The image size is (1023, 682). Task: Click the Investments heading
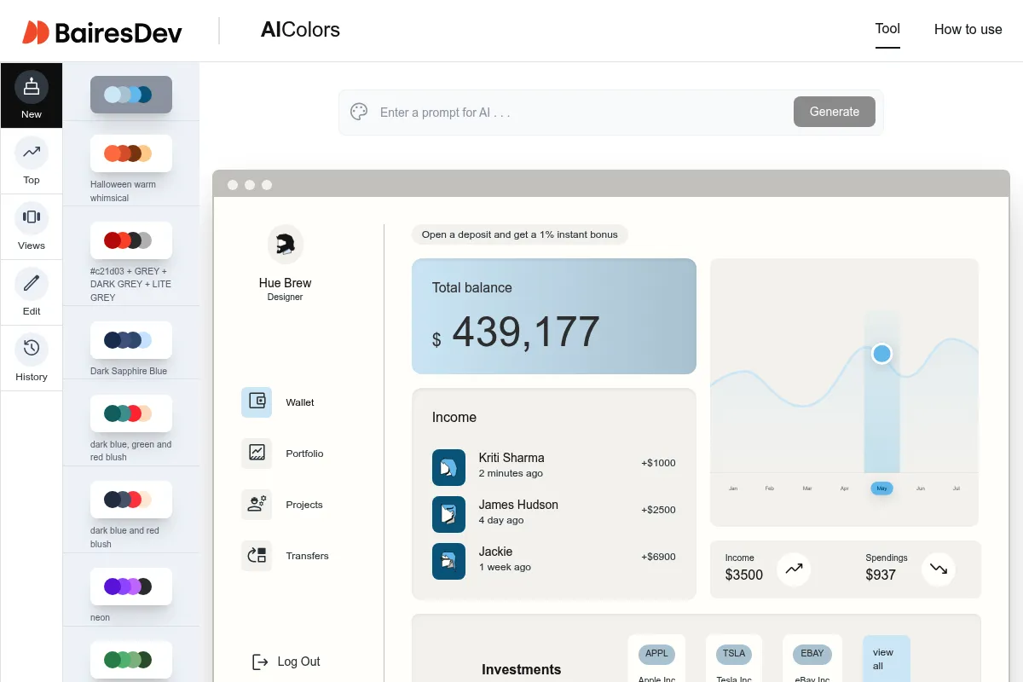coord(521,670)
